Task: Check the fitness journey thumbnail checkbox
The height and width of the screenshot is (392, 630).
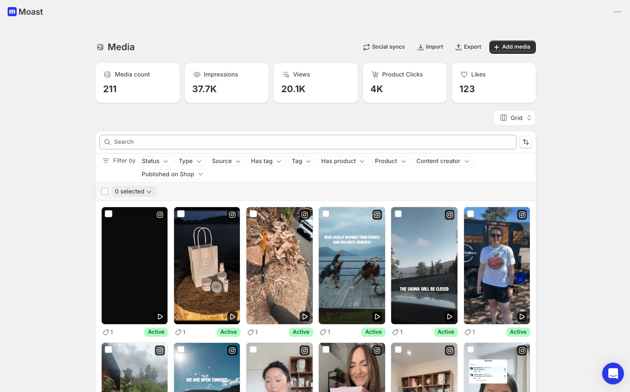Action: (x=326, y=214)
